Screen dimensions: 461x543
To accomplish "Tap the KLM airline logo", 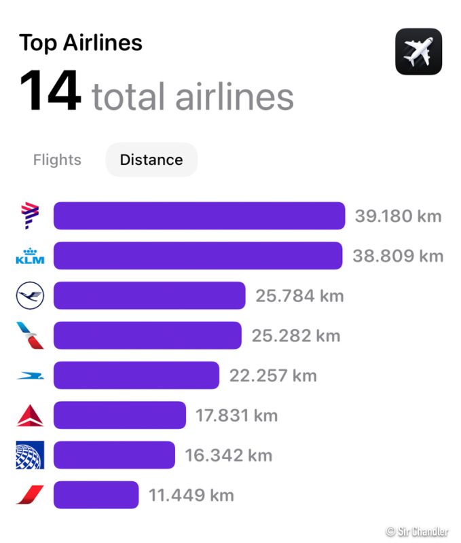I will (30, 256).
